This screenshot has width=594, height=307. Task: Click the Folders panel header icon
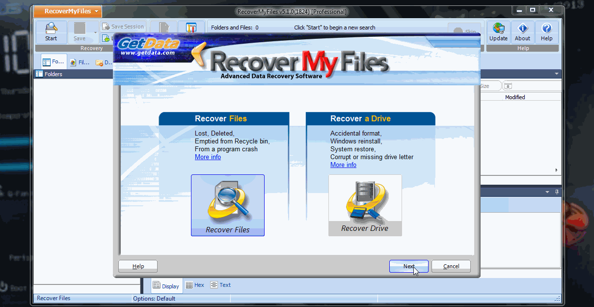pos(39,74)
